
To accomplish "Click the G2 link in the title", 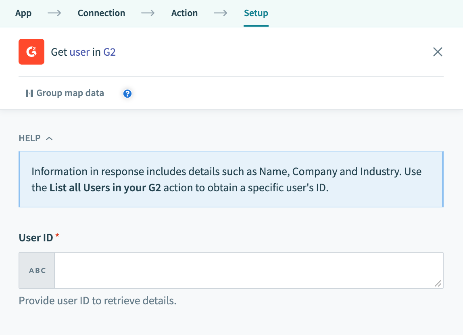I will point(109,52).
